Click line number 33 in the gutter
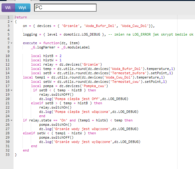195x169 pixels. click(7, 155)
